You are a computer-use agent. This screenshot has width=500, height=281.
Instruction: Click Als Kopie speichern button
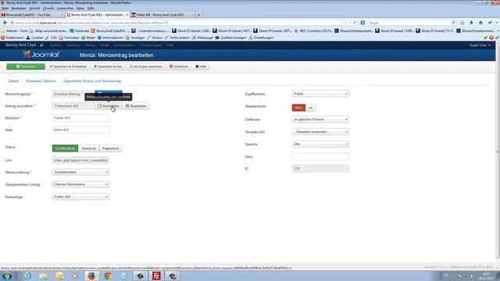coord(146,66)
